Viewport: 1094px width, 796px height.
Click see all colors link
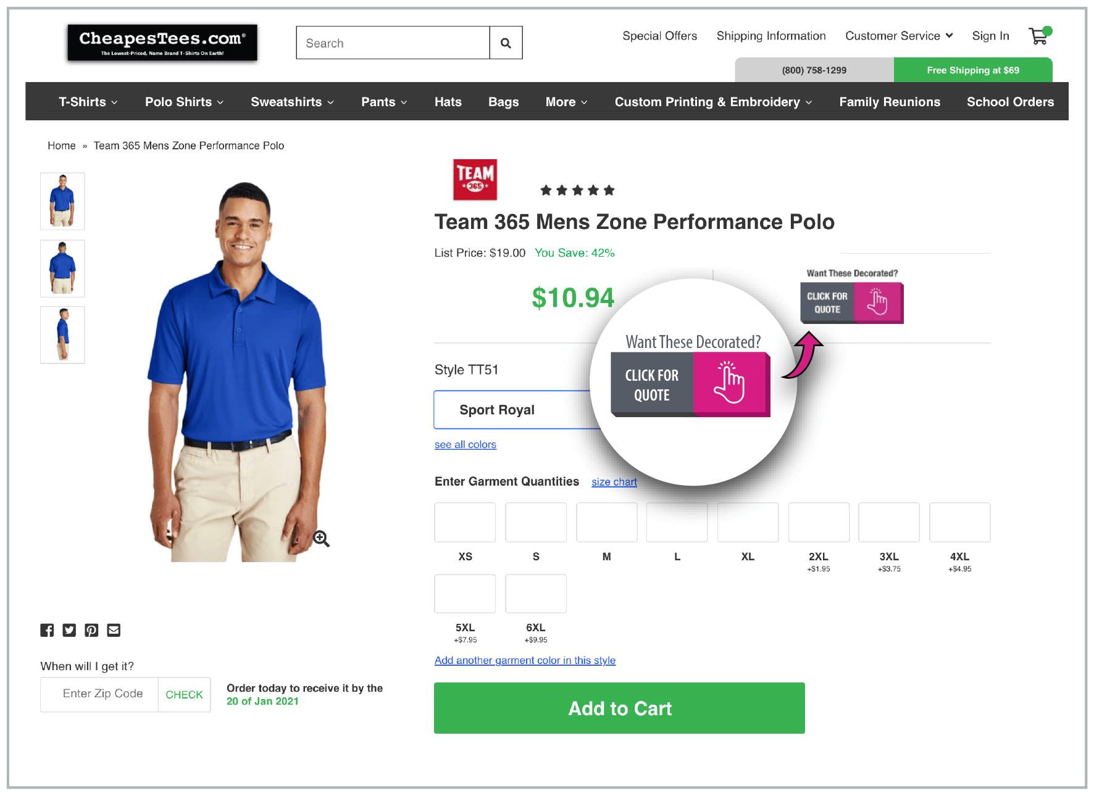(466, 444)
